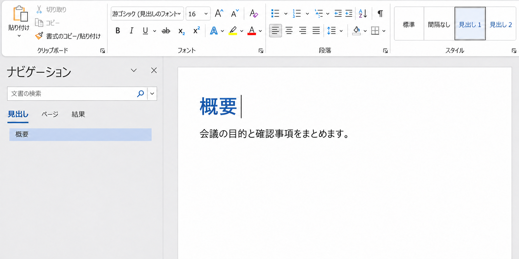The width and height of the screenshot is (519, 259).
Task: Center the text alignment
Action: (289, 30)
